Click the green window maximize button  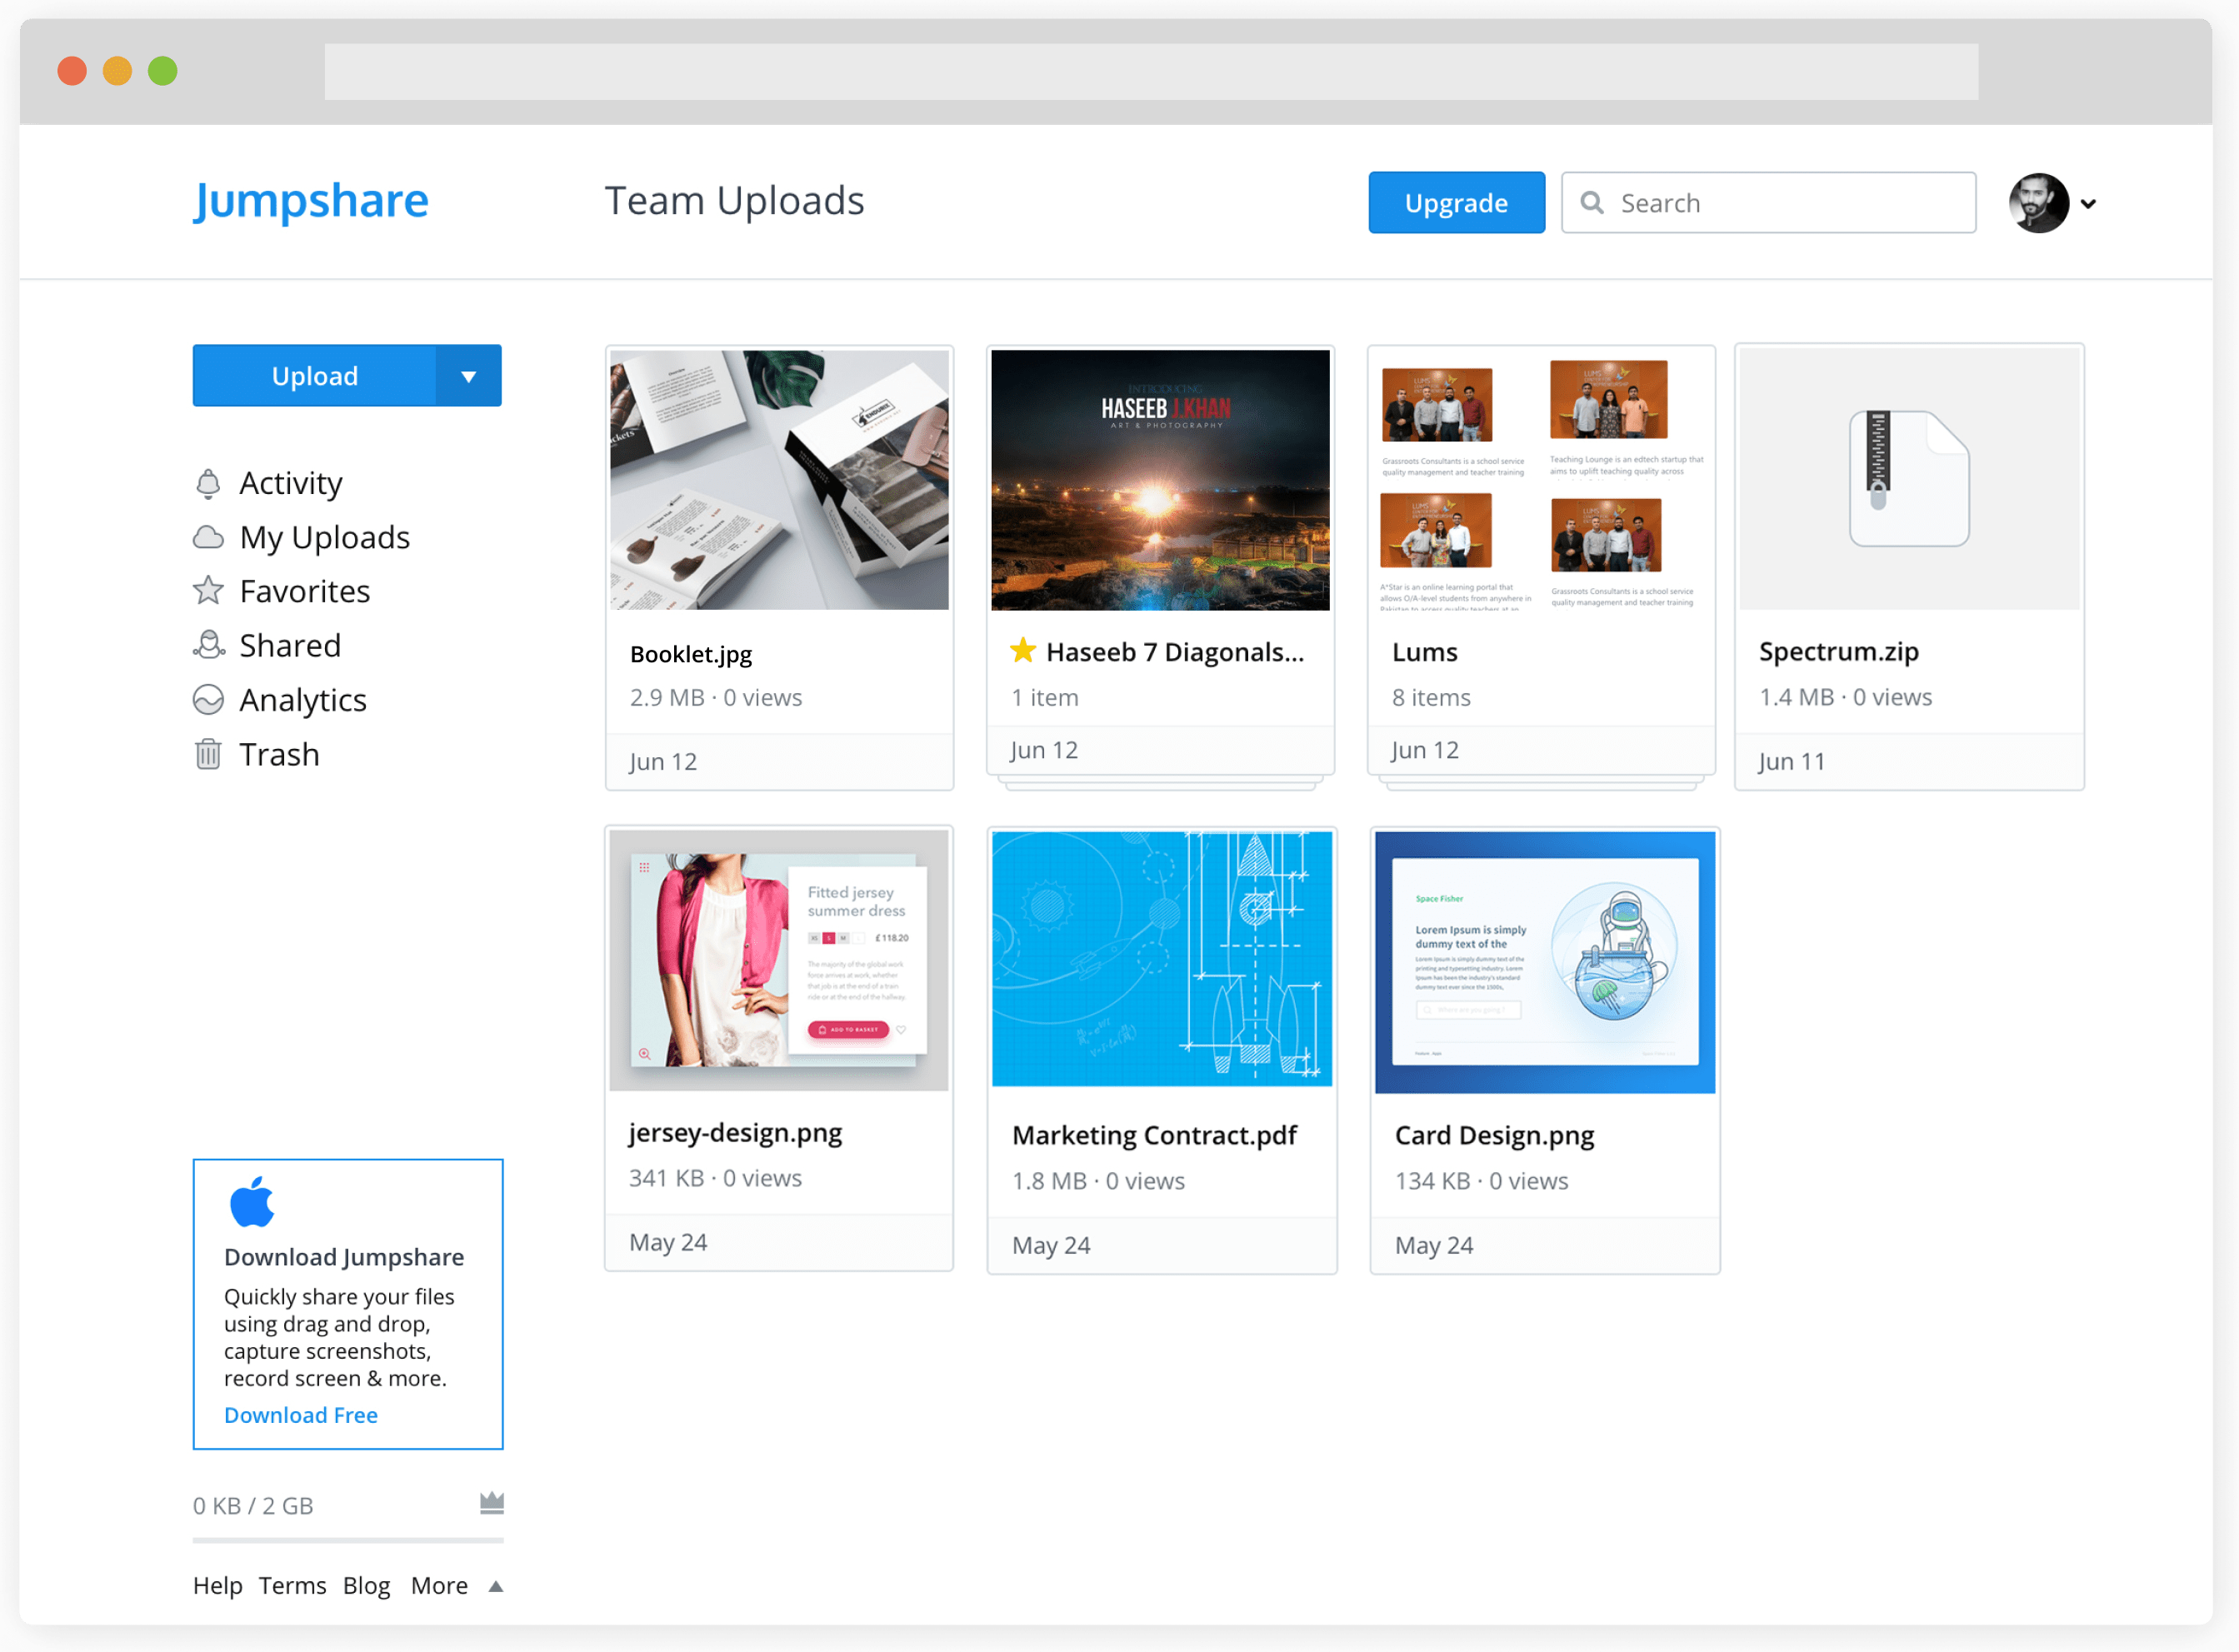point(163,72)
